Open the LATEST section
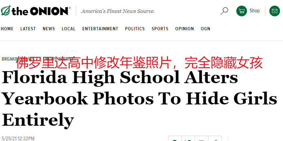The image size is (283, 141). click(28, 29)
